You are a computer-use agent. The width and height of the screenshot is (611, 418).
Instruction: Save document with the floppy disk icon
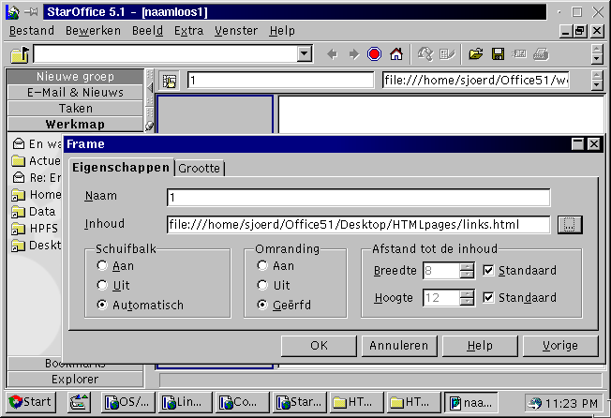[x=498, y=54]
